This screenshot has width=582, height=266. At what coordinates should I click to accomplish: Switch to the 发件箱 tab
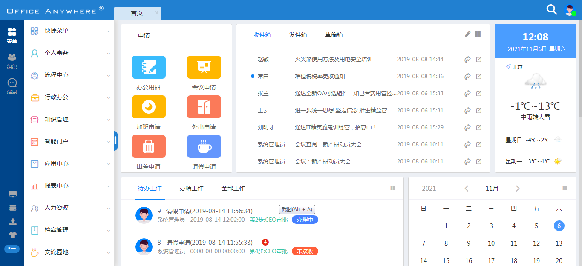point(298,35)
